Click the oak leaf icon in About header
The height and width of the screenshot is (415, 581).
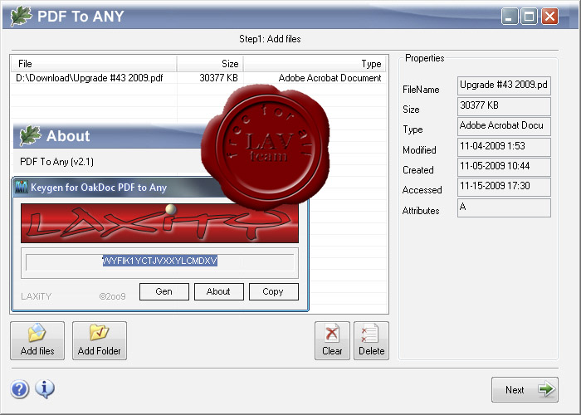tap(30, 135)
